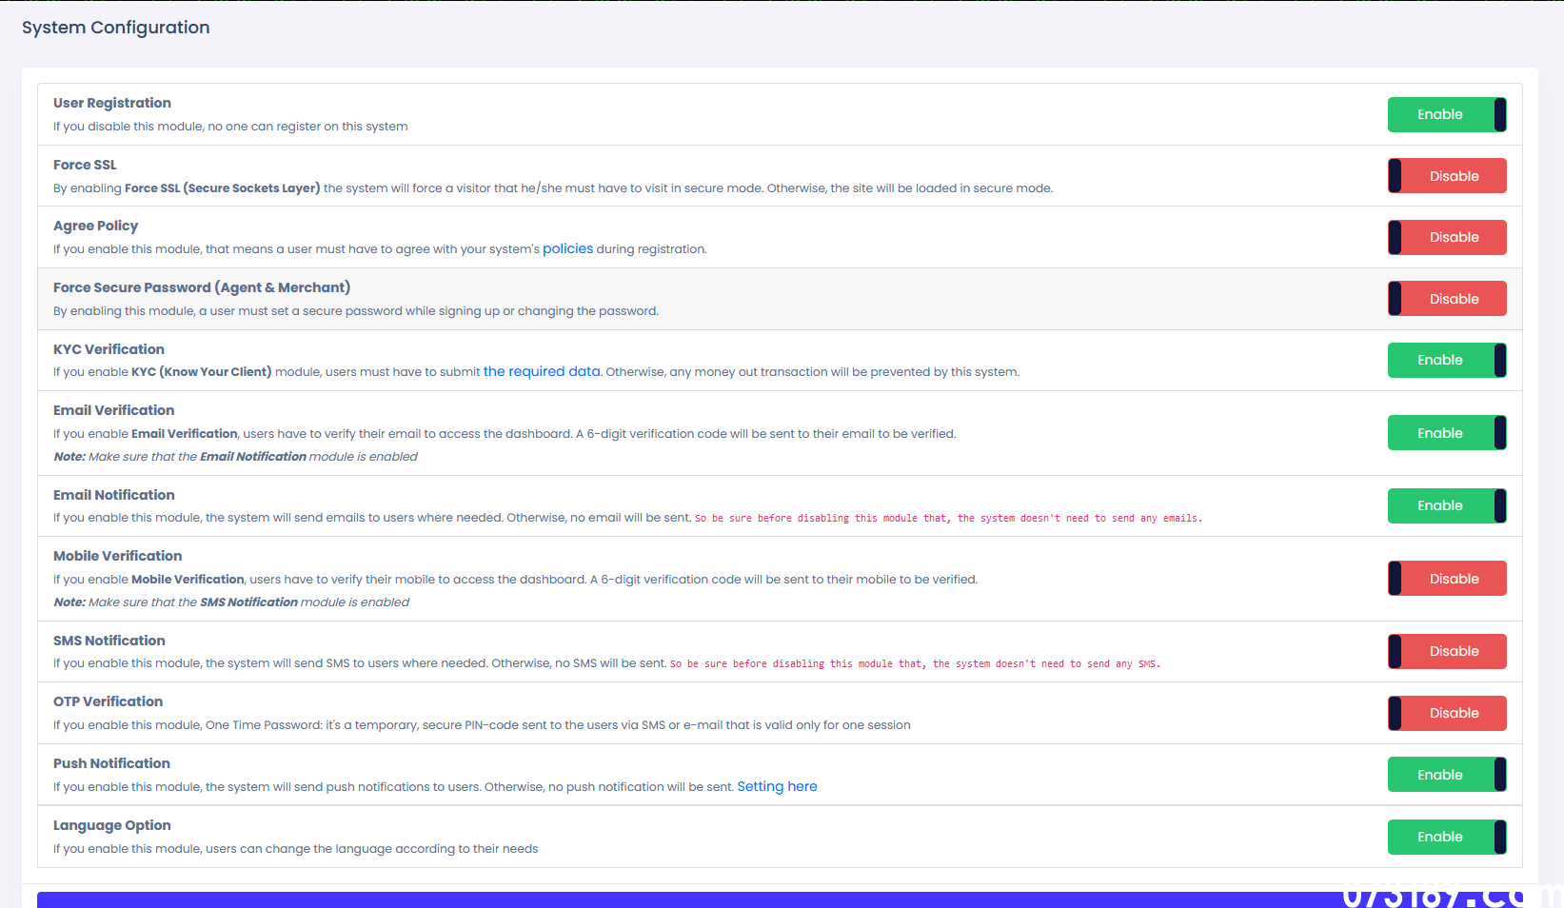Click the Agree Policy heading
This screenshot has height=908, width=1564.
pyautogui.click(x=95, y=226)
